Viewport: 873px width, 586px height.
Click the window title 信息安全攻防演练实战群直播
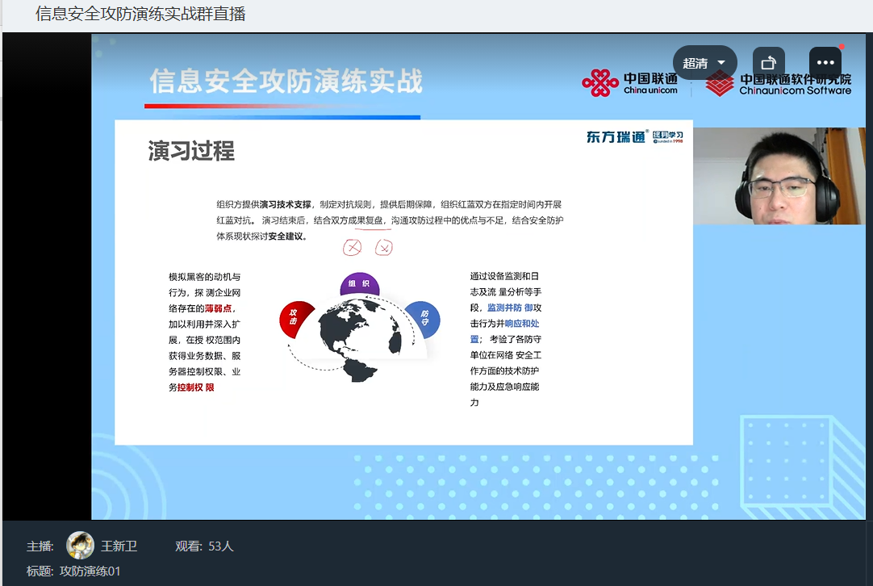140,14
